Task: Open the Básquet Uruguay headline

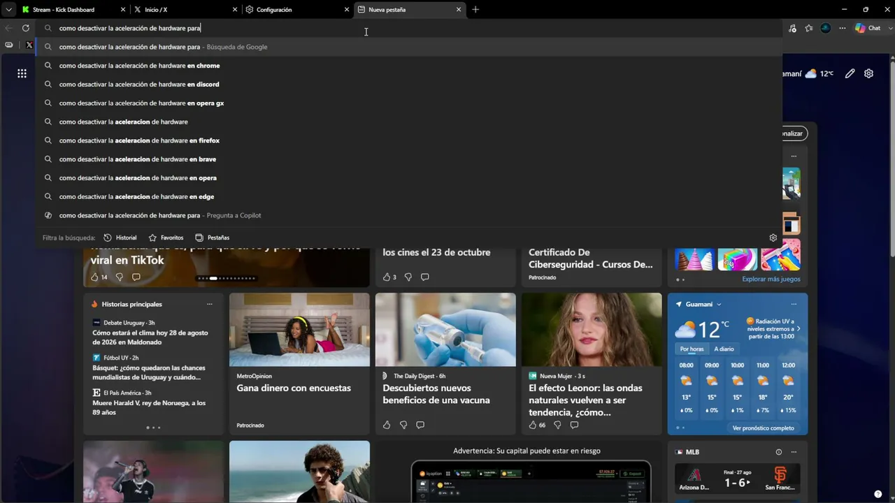Action: point(149,372)
